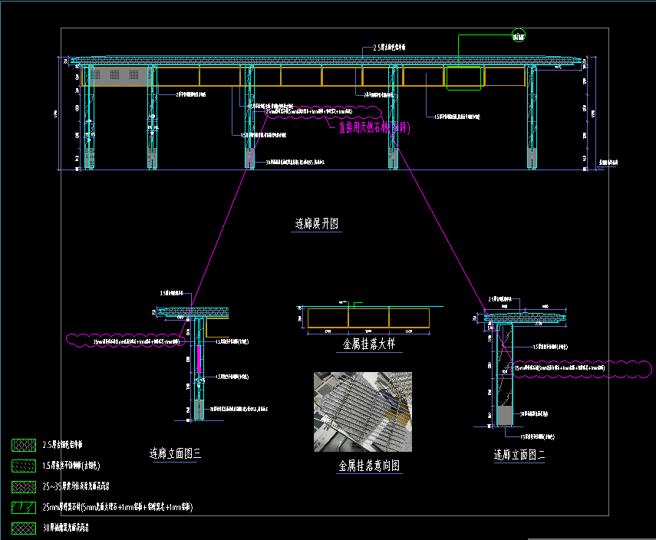Click the 金属挂落意向图 caption
The height and width of the screenshot is (540, 656).
pos(368,466)
